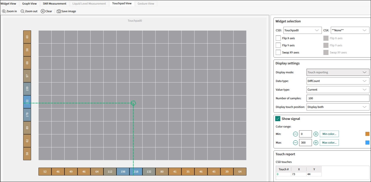Click the Zoom out magnifier icon
Screen dimensions: 371x182
point(22,11)
